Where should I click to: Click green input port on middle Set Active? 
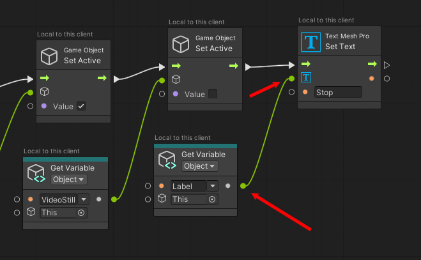pyautogui.click(x=162, y=80)
